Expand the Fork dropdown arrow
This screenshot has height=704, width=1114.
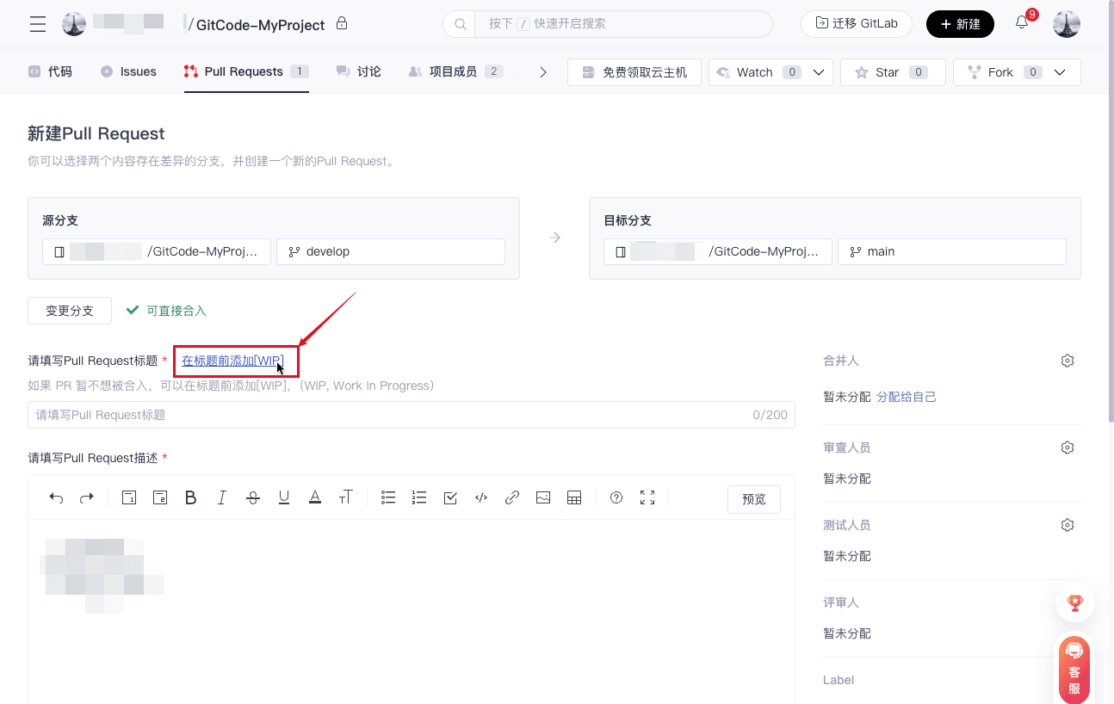pos(1061,72)
